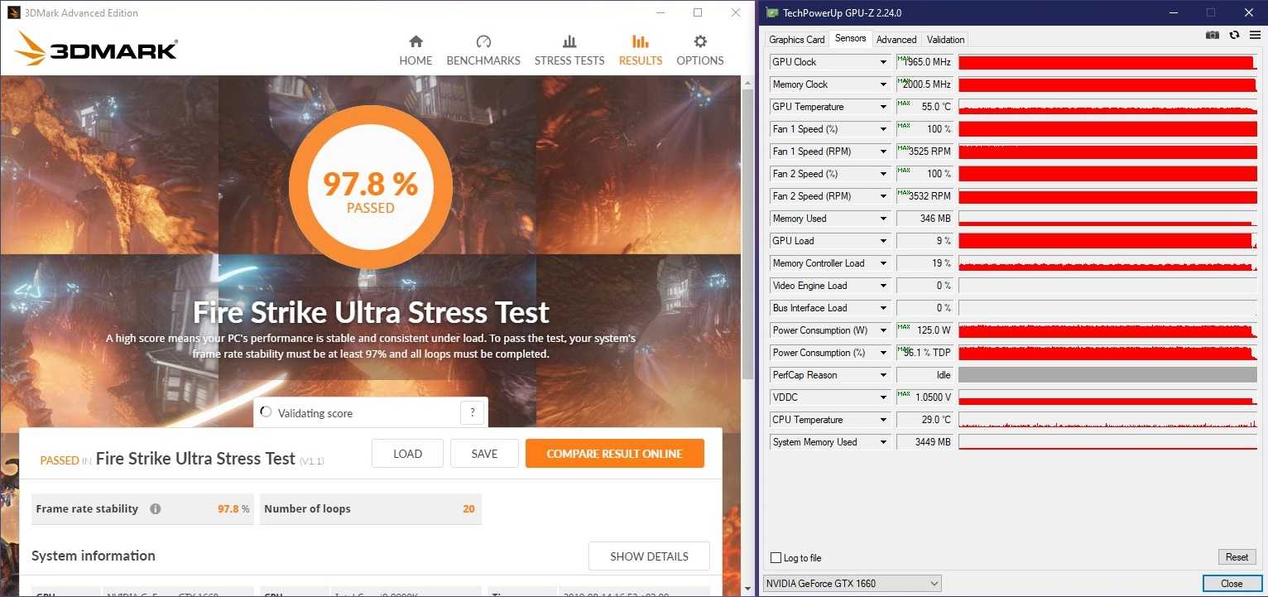Click the frame rate stability info icon
The image size is (1268, 597).
156,509
